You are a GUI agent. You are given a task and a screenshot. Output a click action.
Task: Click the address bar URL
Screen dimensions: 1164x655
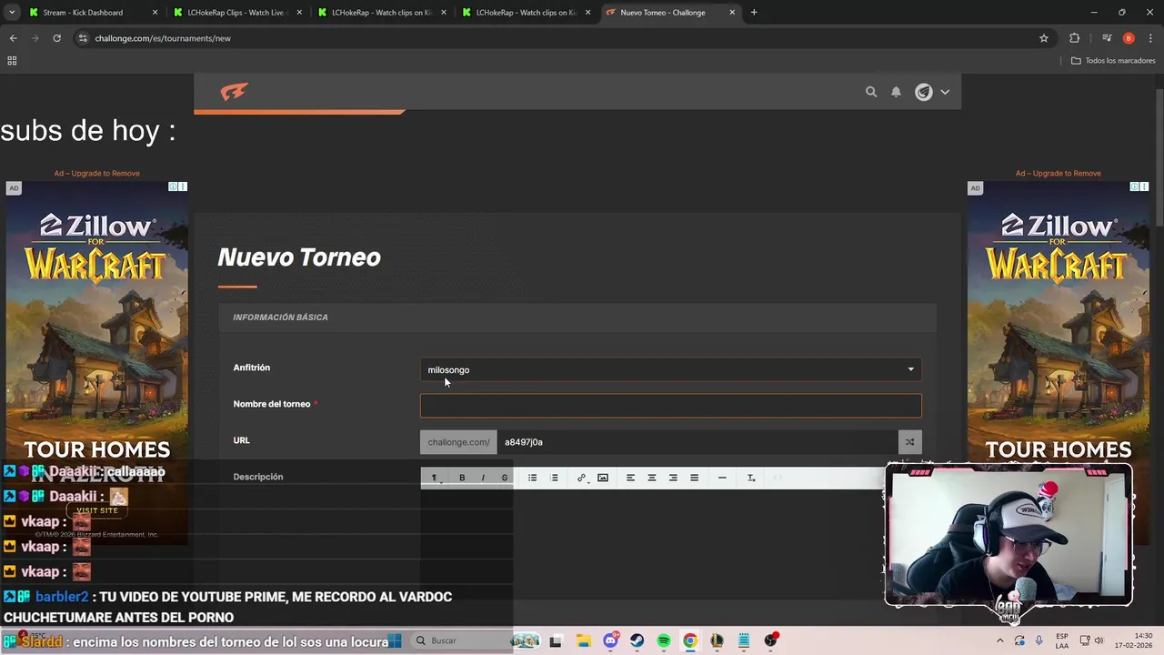click(x=163, y=38)
